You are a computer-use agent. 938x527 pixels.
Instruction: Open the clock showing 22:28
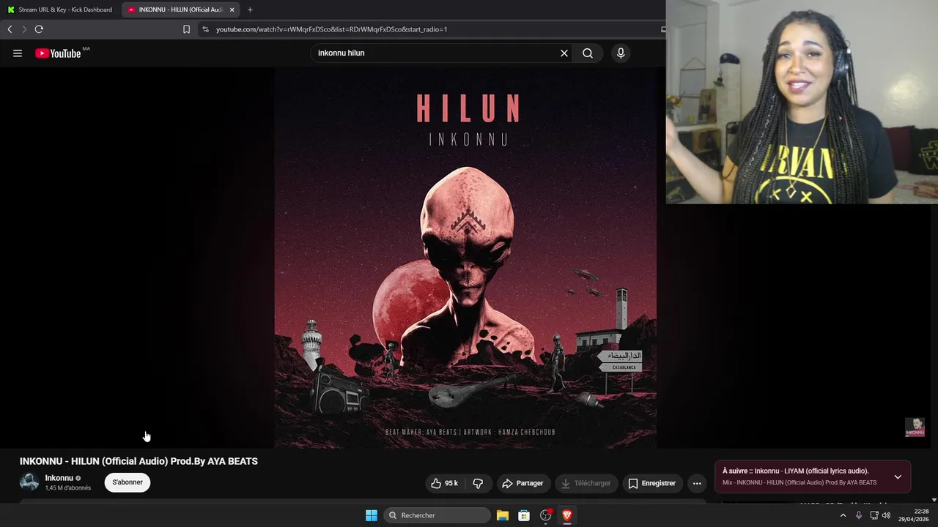coord(913,515)
